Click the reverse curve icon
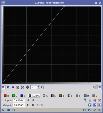The height and width of the screenshot is (113, 103). (95, 100)
